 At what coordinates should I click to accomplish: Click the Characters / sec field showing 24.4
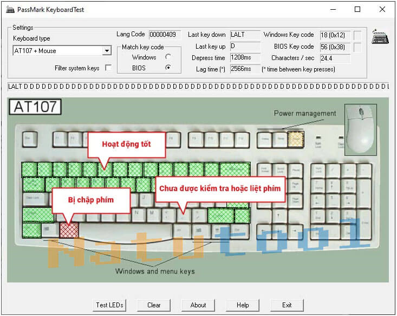point(335,58)
